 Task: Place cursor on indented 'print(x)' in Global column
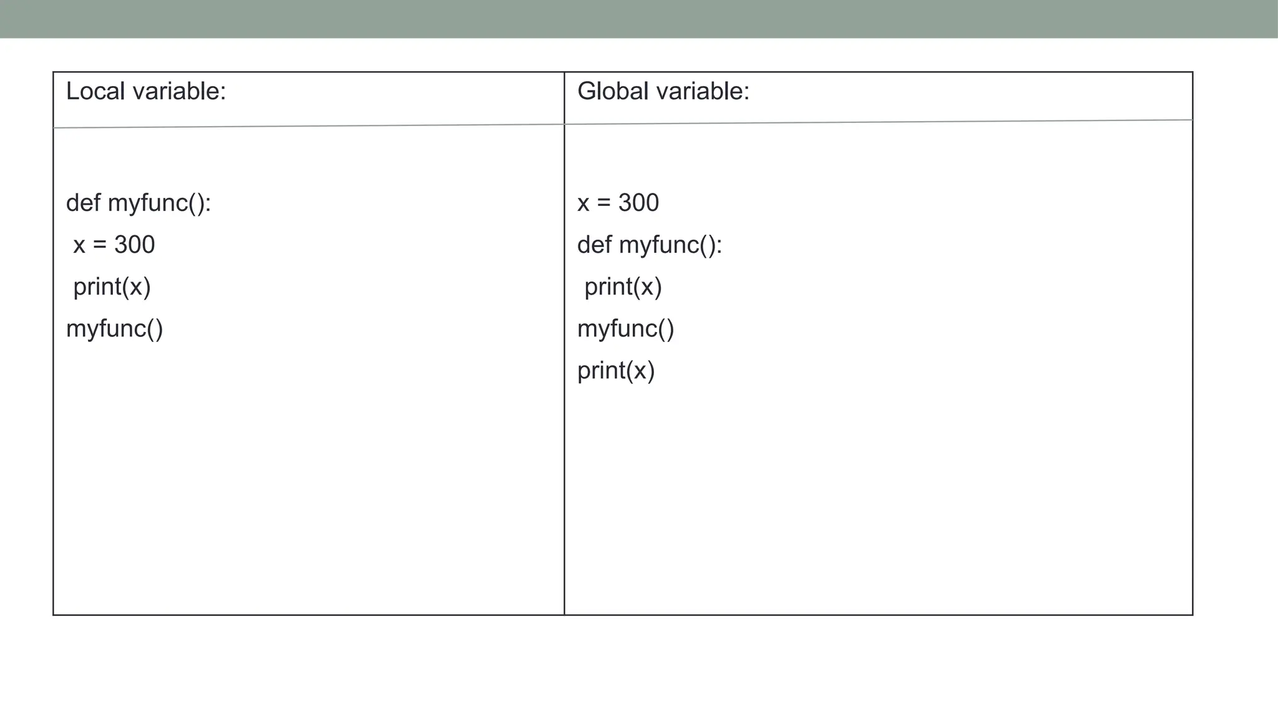(x=623, y=287)
